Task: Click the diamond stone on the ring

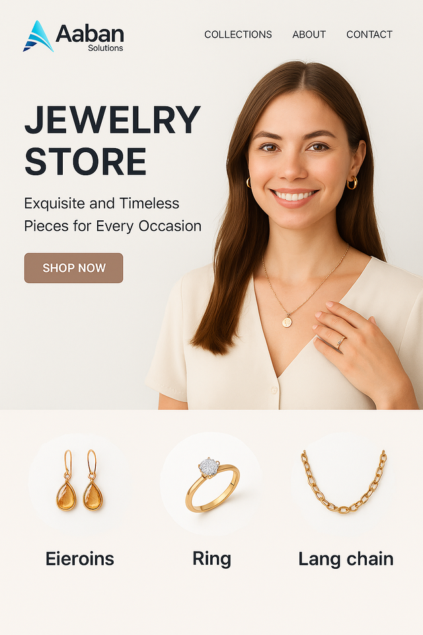Action: pos(208,466)
